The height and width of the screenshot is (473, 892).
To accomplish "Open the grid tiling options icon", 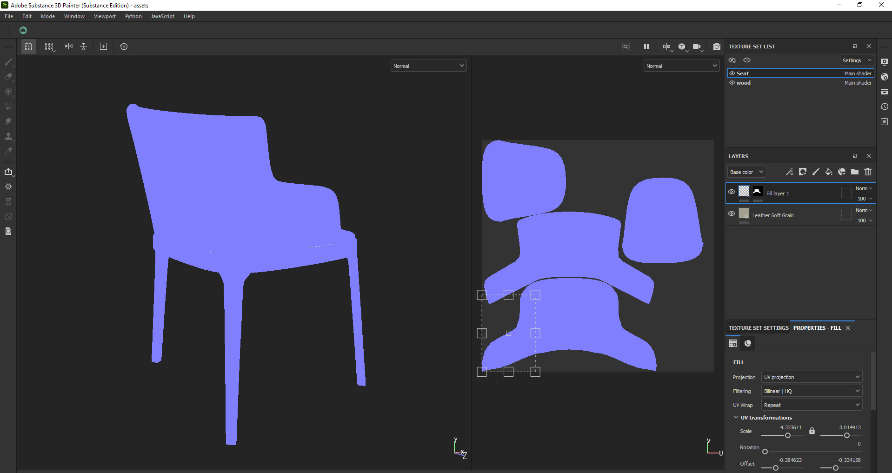I will [x=49, y=47].
